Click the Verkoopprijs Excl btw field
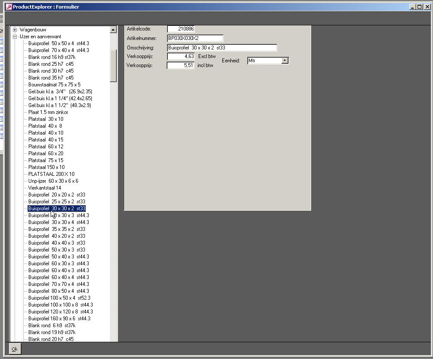 (181, 56)
